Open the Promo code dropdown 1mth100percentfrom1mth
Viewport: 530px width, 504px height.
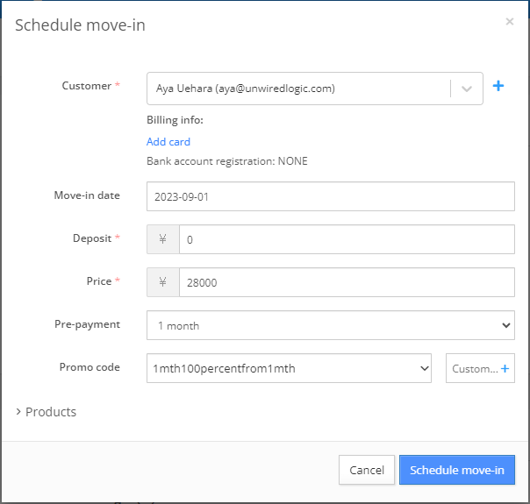[x=289, y=368]
